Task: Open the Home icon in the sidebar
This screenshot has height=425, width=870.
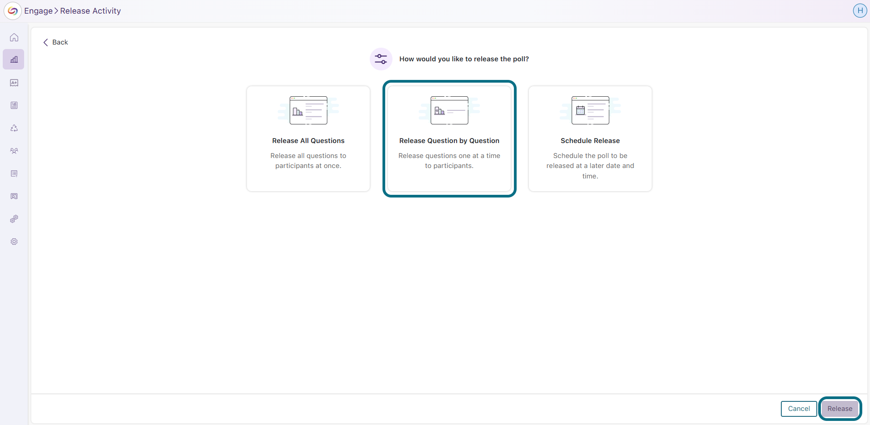Action: [x=14, y=37]
